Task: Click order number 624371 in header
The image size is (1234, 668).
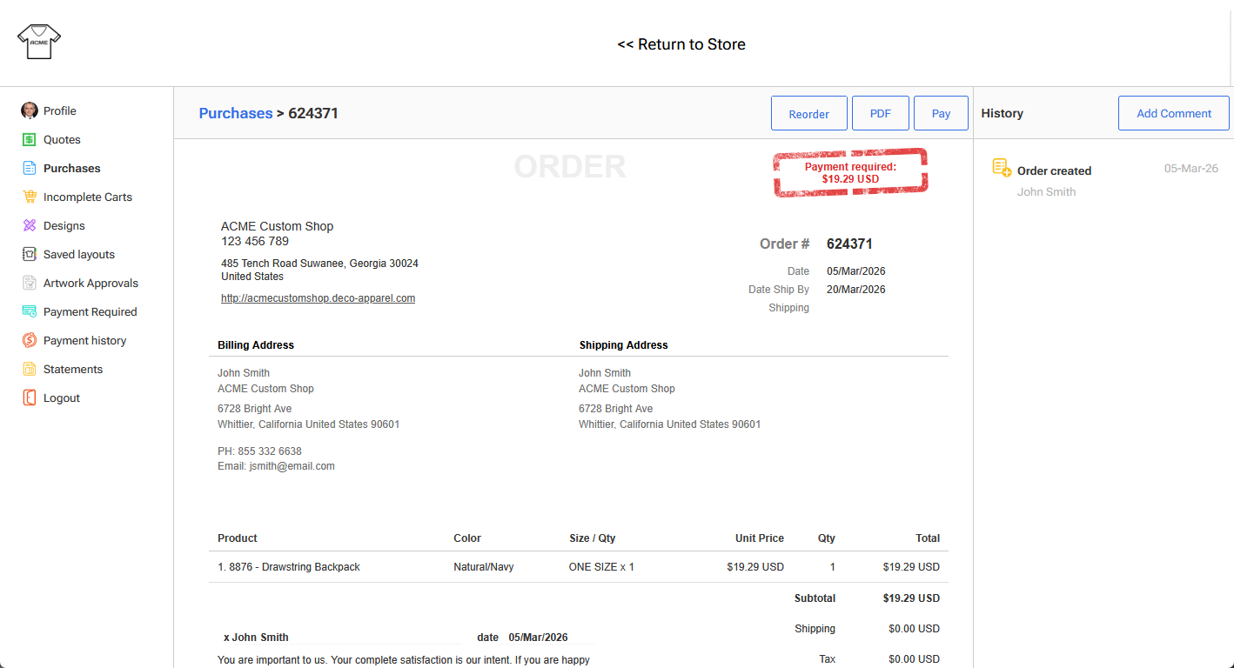Action: click(849, 244)
